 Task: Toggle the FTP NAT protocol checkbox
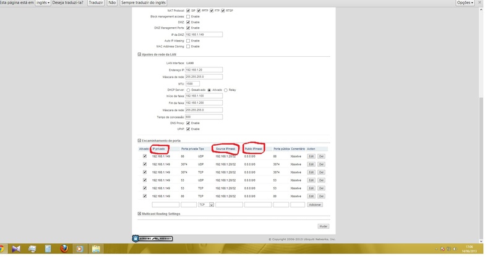(212, 11)
